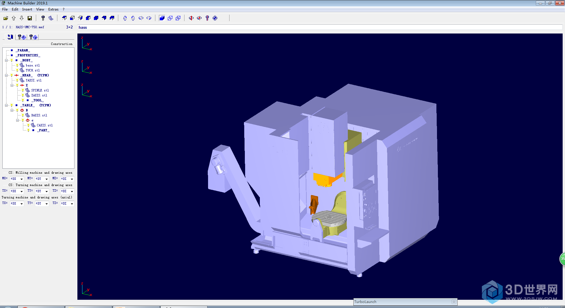Close the TurboLaunch bar

[454, 302]
